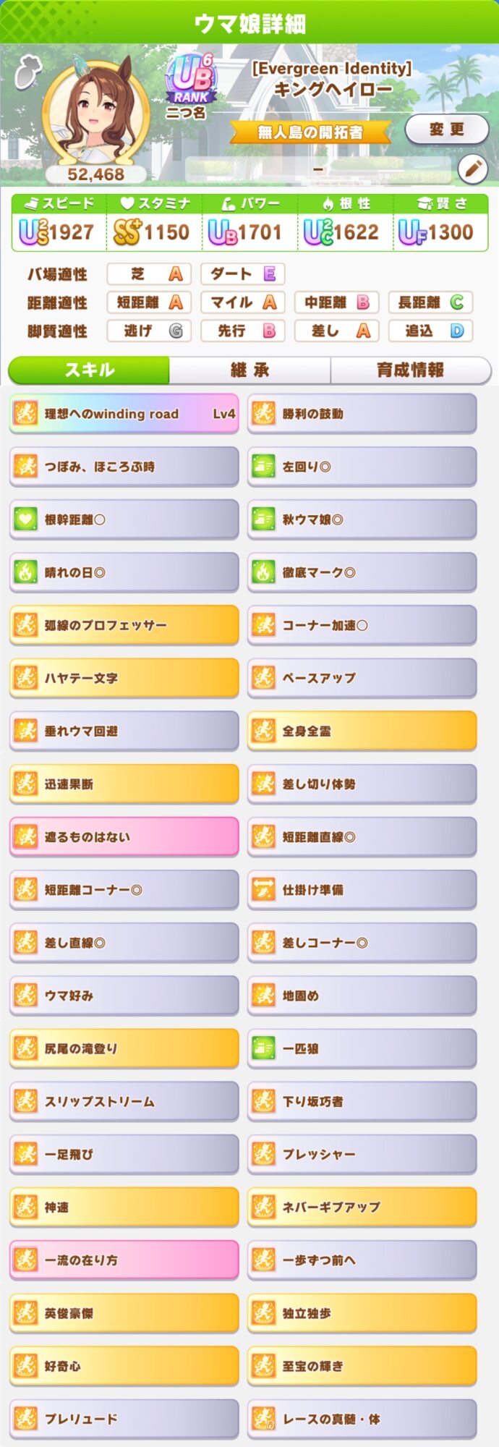Tap the 根幹距離○ green heart icon
The height and width of the screenshot is (1447, 499).
coord(26,519)
